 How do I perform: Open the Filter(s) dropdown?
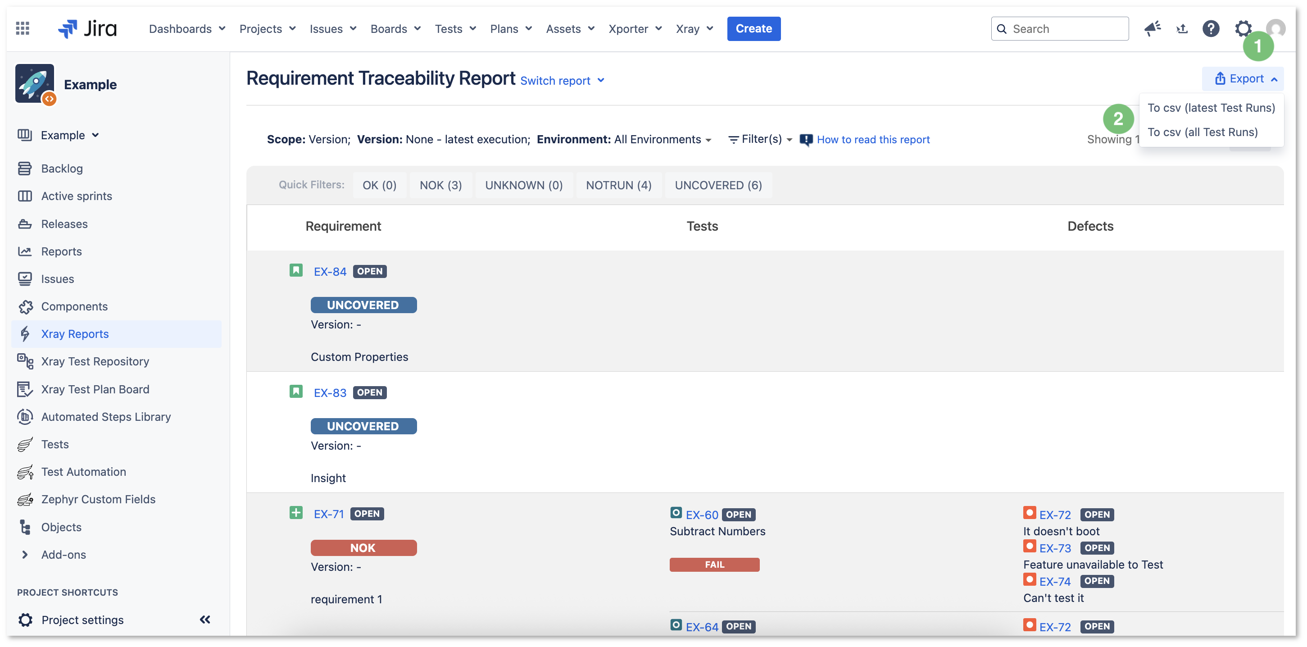tap(760, 139)
